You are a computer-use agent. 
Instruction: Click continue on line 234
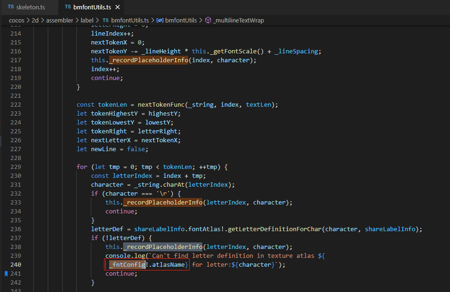tap(120, 212)
